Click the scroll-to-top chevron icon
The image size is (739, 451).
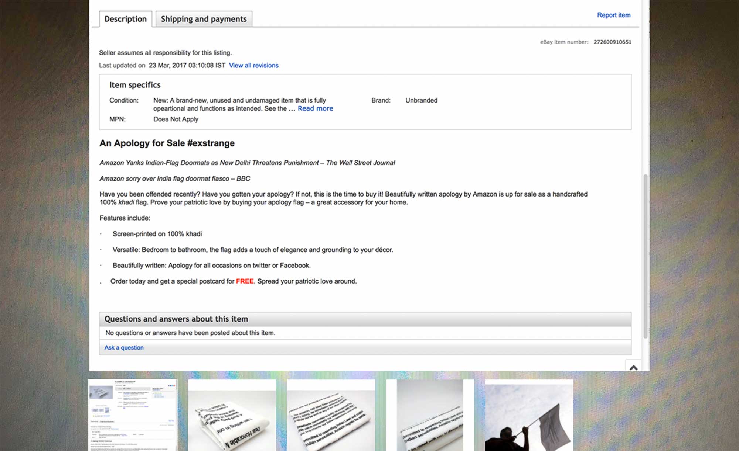pos(633,367)
